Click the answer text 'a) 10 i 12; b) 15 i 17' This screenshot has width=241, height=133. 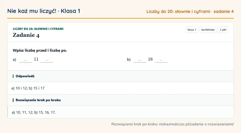(28, 88)
